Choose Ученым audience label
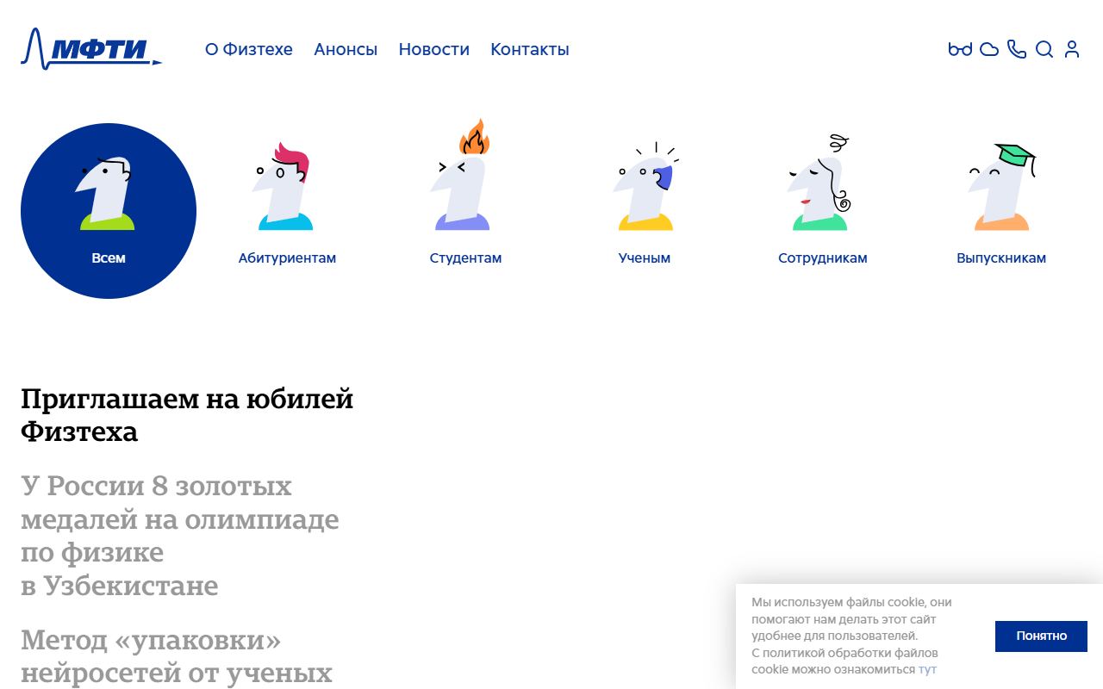Screen dimensions: 1103x689 (645, 258)
